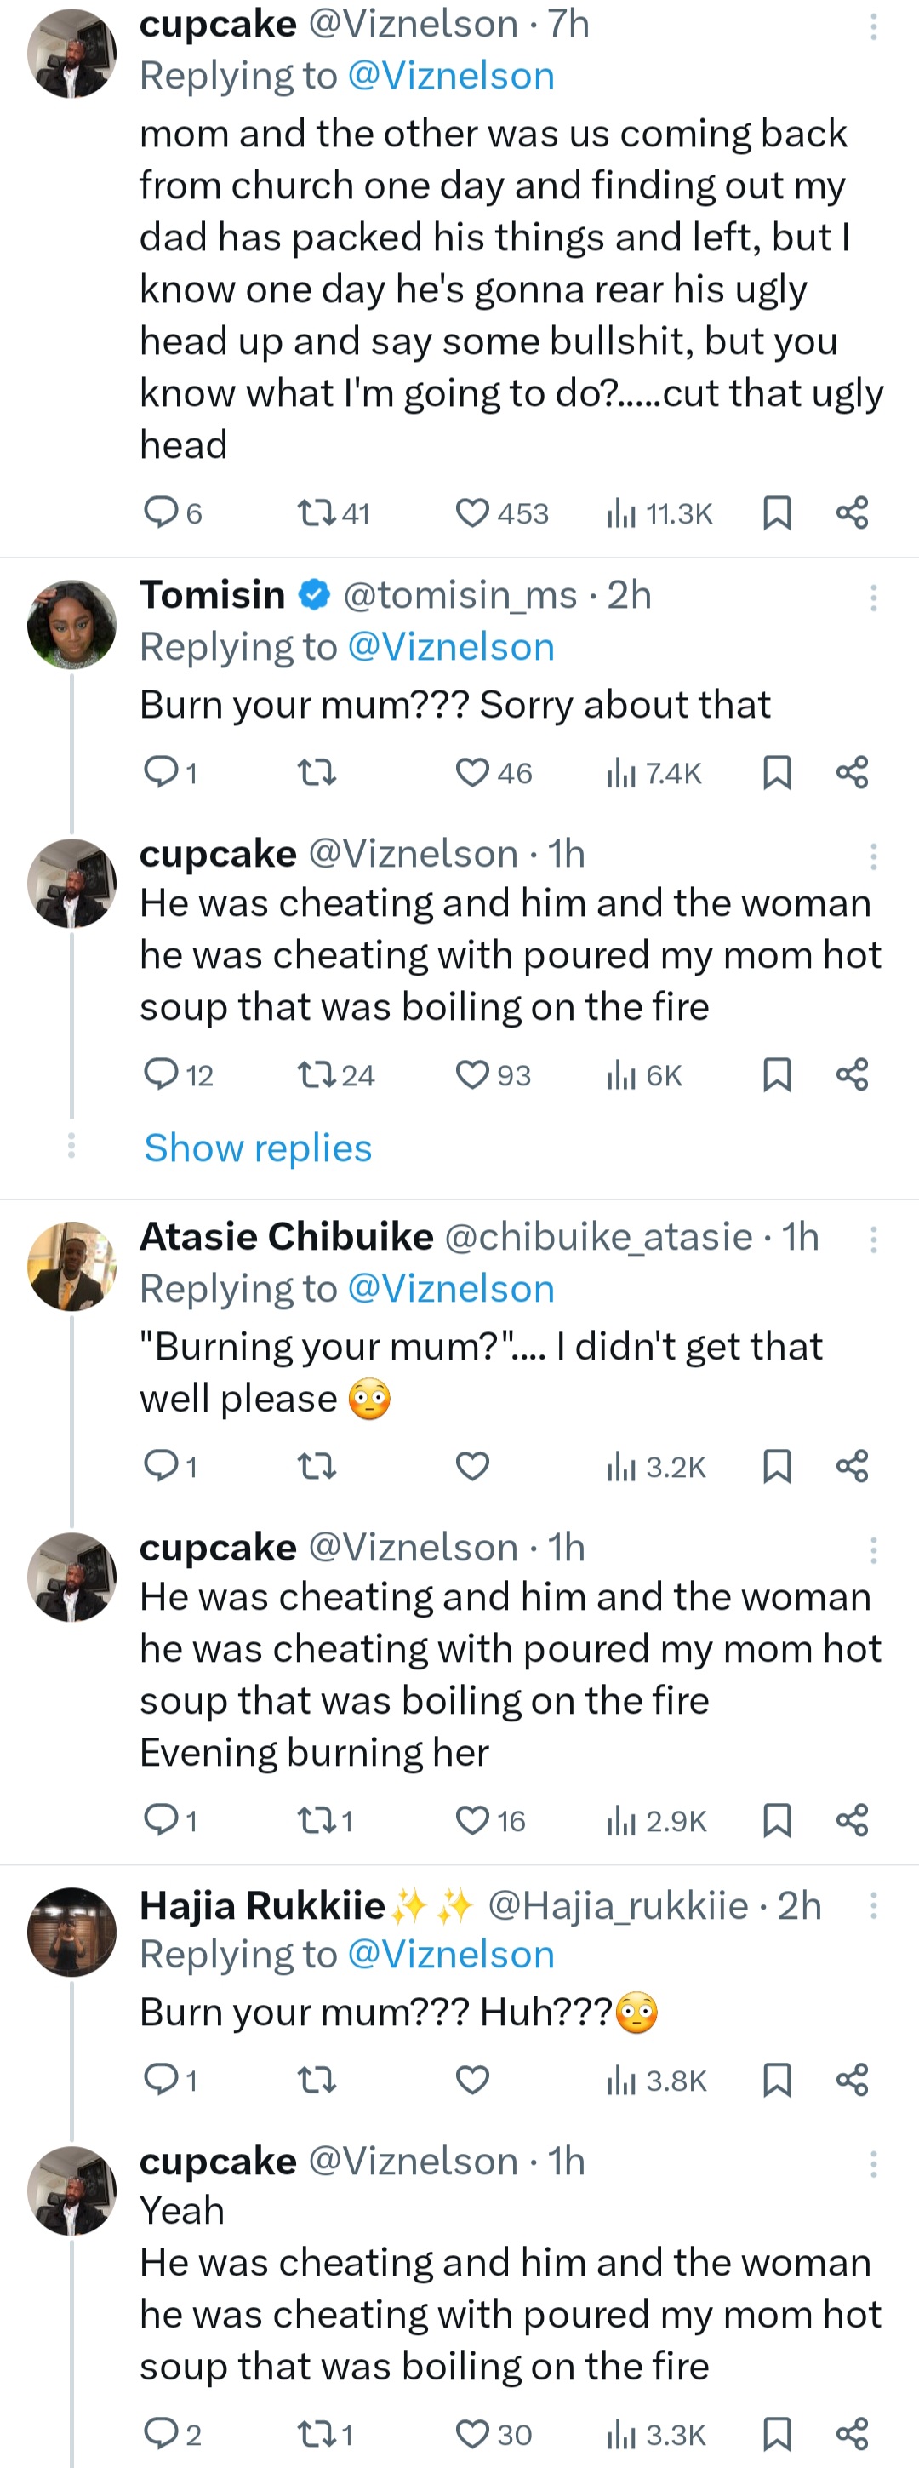Open @Viznelson link under Tomisin's name

(x=451, y=648)
